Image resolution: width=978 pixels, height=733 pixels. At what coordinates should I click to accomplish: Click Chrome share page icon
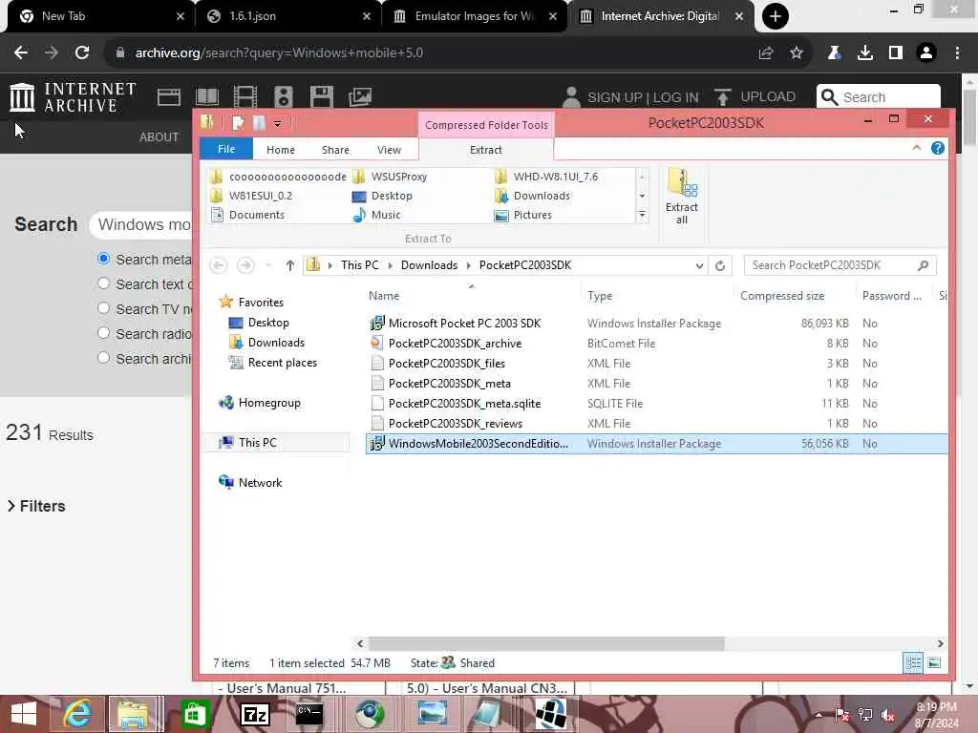coord(766,53)
